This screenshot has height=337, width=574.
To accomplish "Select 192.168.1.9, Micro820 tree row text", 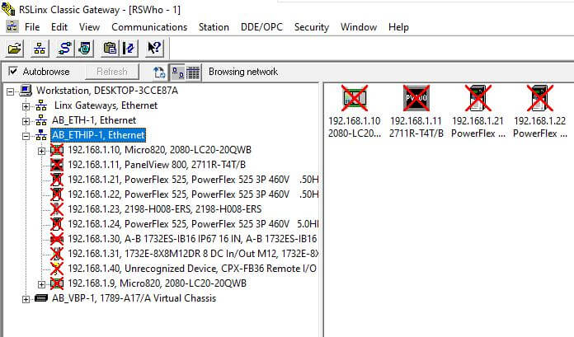I will click(x=157, y=283).
